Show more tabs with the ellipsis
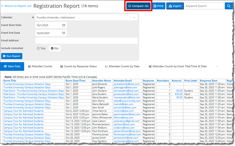Image resolution: width=235 pixels, height=146 pixels. coord(217,67)
